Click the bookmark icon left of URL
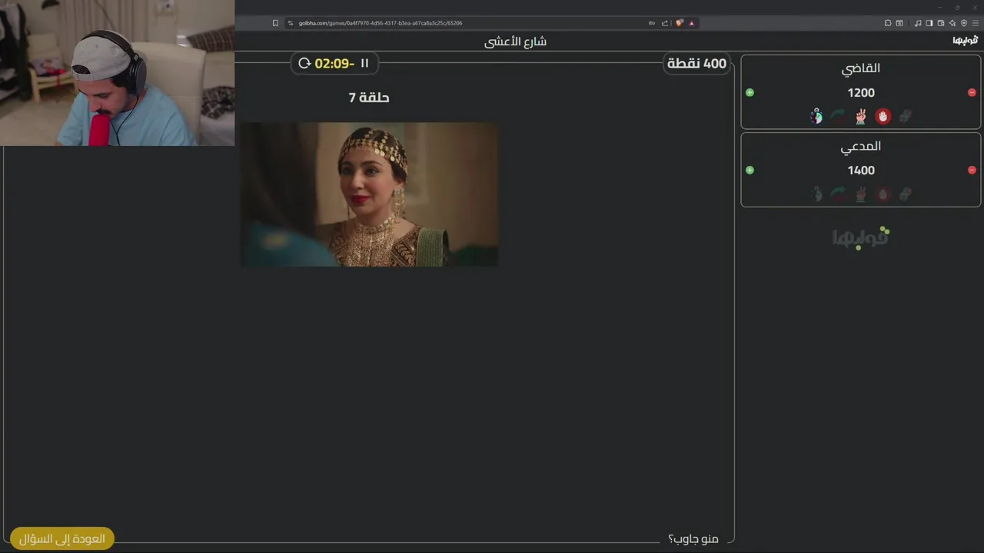The width and height of the screenshot is (984, 553). click(x=275, y=23)
